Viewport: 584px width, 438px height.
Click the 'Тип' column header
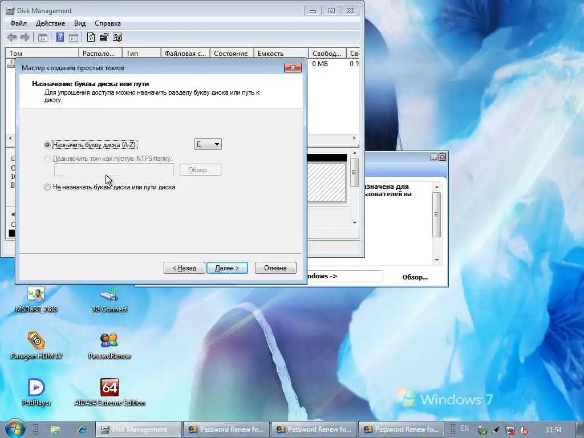[141, 53]
